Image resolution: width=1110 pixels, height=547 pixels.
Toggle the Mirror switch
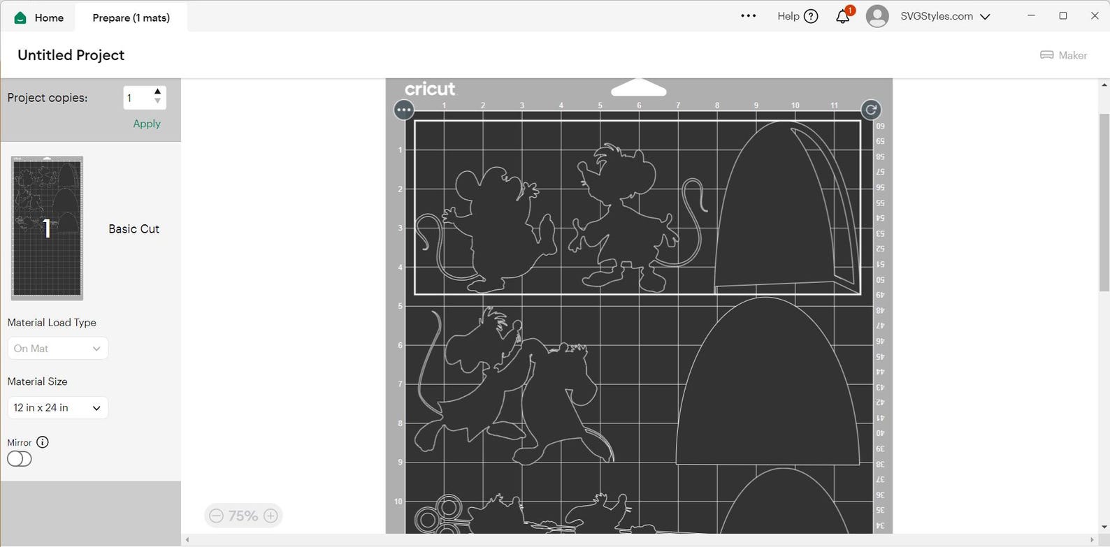pyautogui.click(x=20, y=459)
